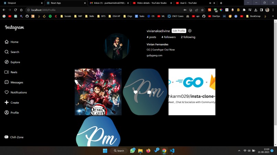
Task: Go to Reels from the sidebar
Action: (11, 72)
